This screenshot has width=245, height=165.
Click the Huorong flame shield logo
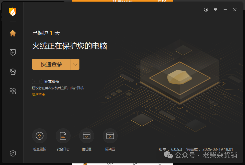tap(13, 12)
